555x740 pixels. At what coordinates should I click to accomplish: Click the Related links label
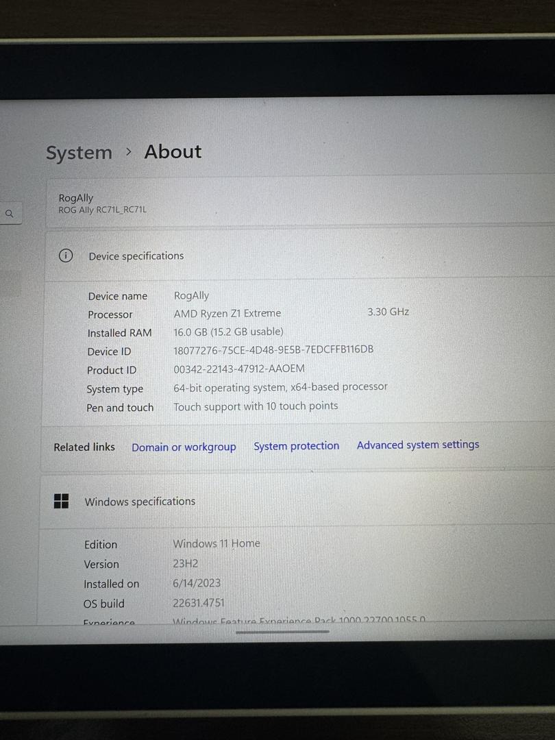pyautogui.click(x=84, y=447)
